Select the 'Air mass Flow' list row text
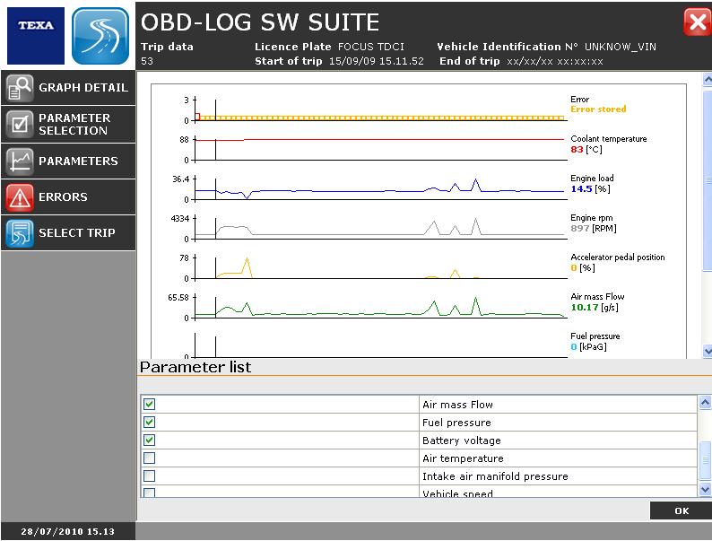Viewport: 712px width, 541px height. click(457, 405)
